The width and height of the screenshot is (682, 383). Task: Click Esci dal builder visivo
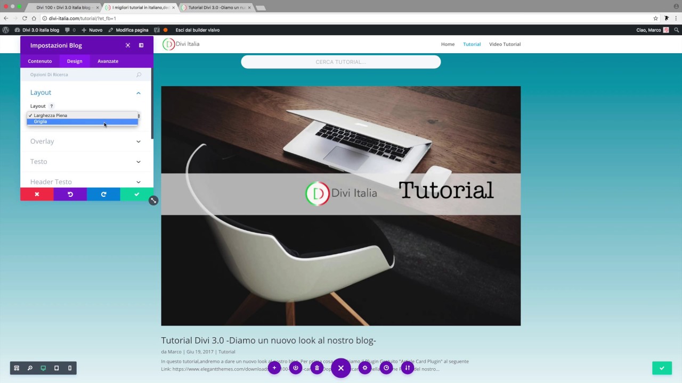198,30
